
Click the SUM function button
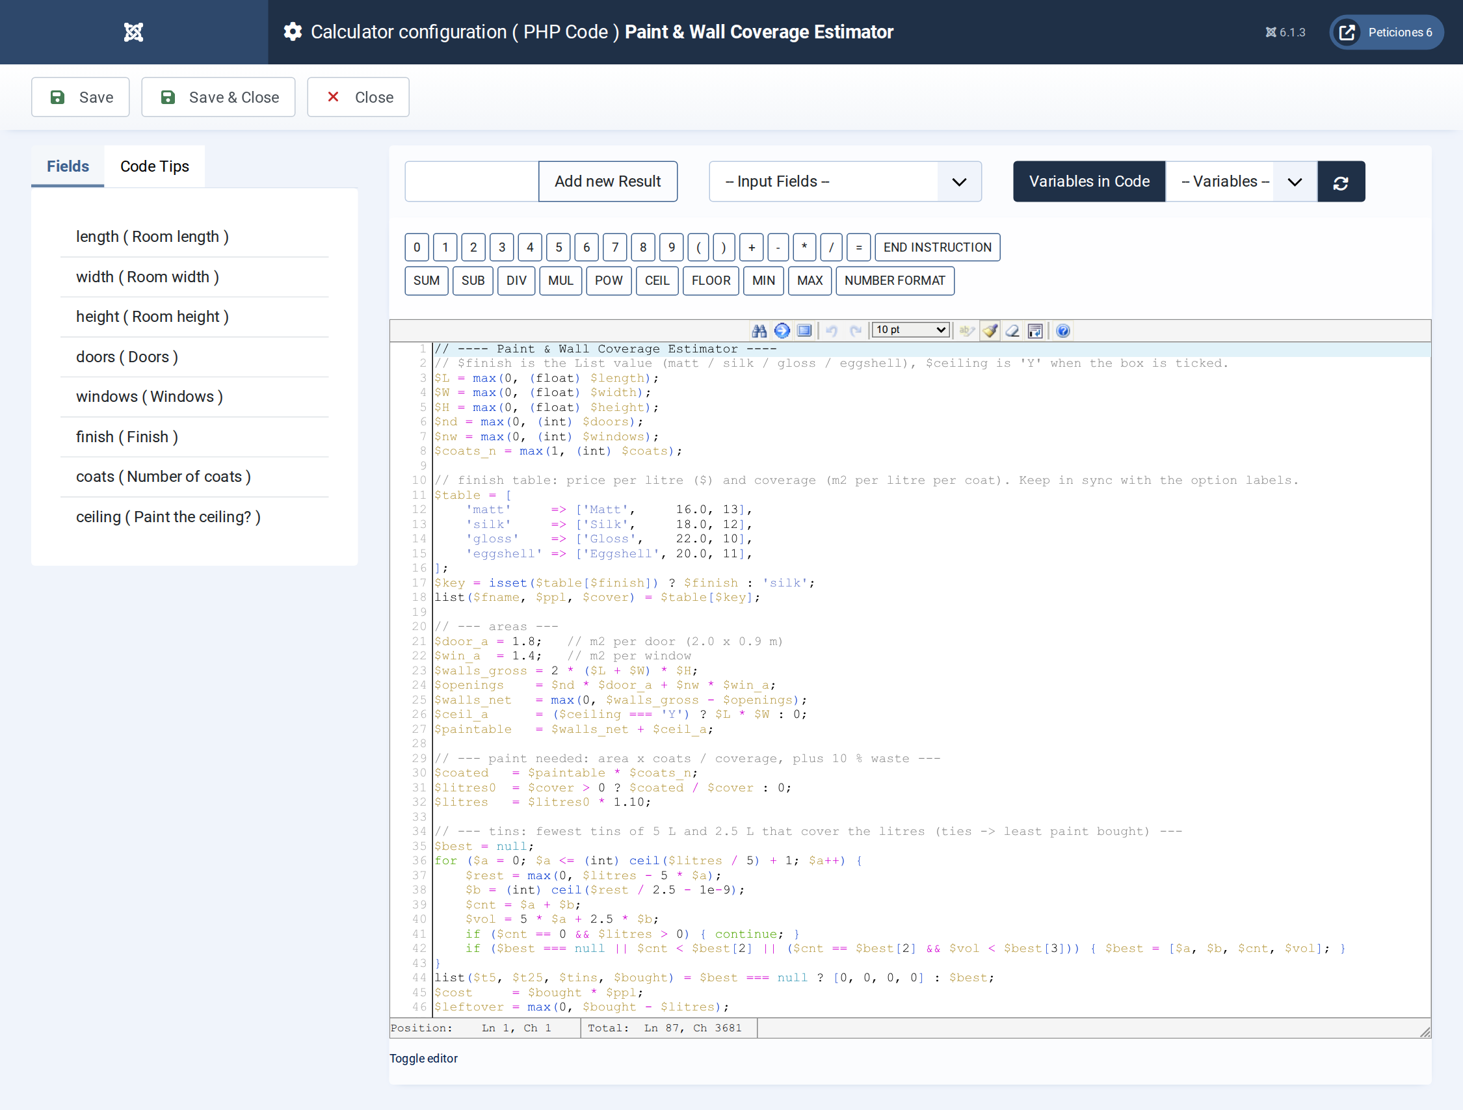pos(427,280)
